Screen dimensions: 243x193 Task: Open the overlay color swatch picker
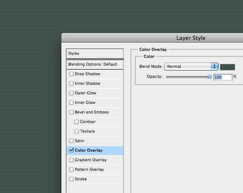(x=227, y=67)
